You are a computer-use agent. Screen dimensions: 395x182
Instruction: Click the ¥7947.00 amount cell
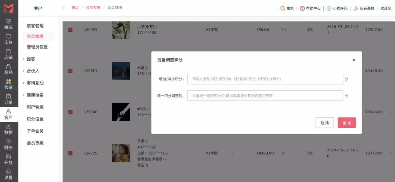point(374,30)
